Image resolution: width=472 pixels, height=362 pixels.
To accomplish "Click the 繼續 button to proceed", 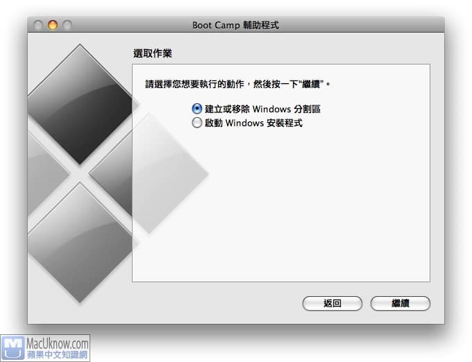I will coord(400,303).
